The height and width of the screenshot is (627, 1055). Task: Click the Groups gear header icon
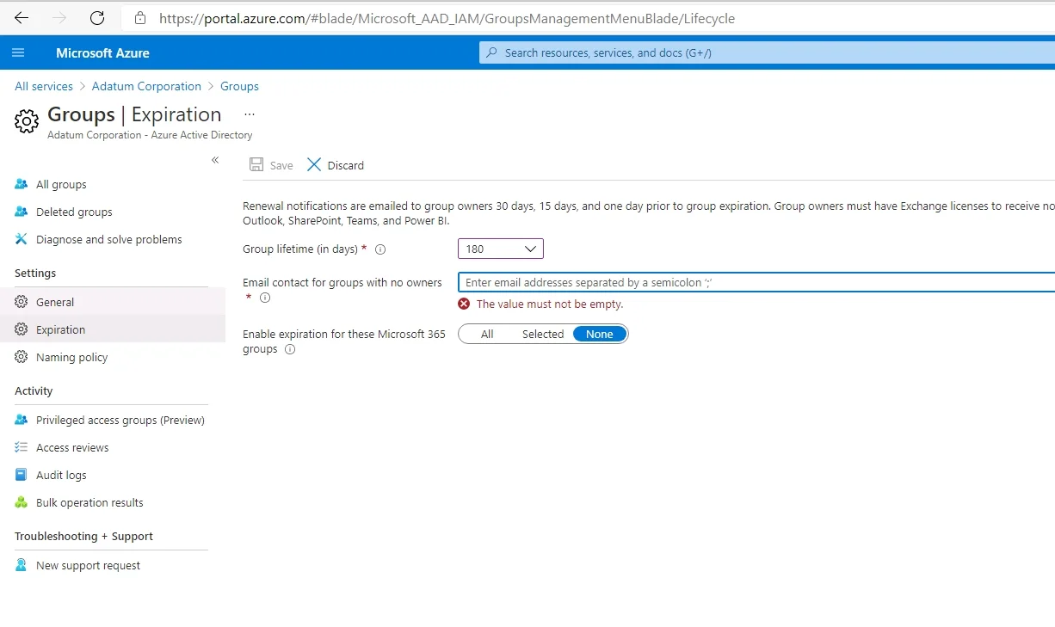27,121
